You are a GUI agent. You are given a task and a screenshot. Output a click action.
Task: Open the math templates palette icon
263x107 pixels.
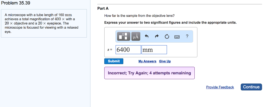point(124,37)
